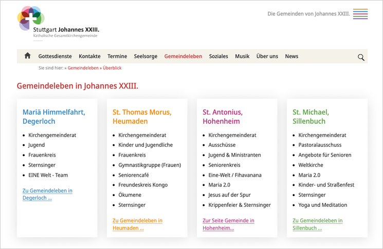
Task: Click 'Jugend & Ministranten' item
Action: point(235,155)
